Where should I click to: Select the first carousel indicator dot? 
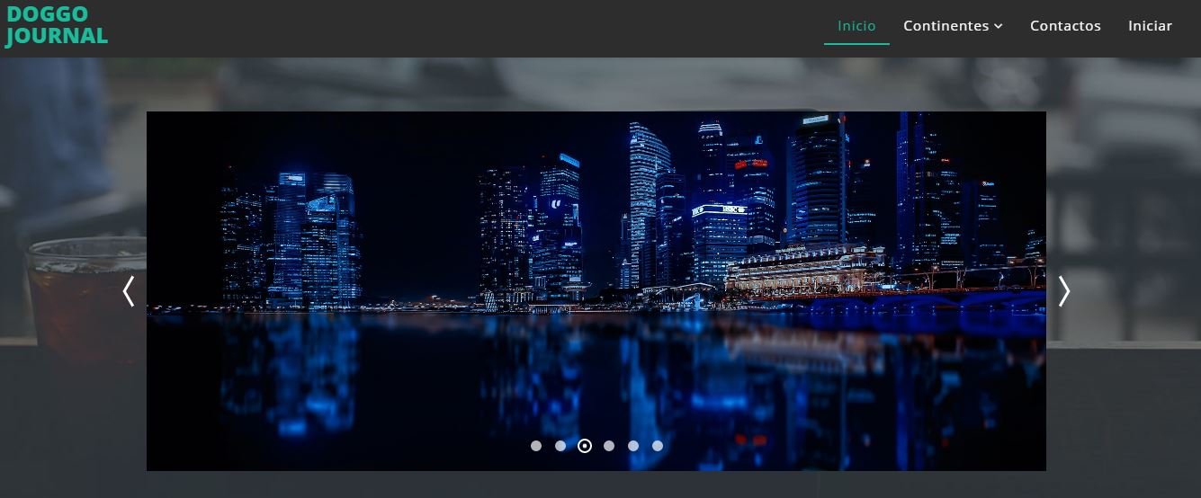click(x=536, y=446)
